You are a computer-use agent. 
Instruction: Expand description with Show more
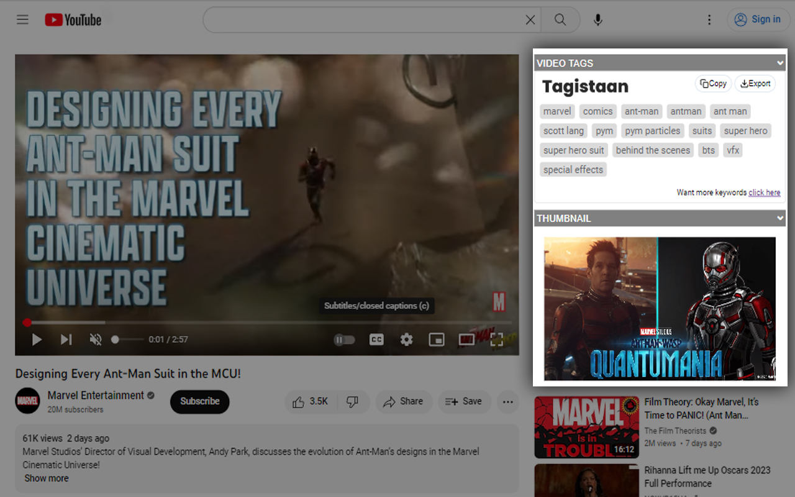point(47,478)
